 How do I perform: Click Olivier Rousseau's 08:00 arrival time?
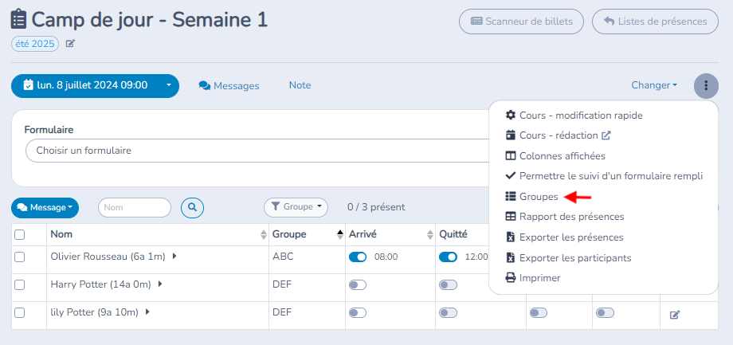386,257
